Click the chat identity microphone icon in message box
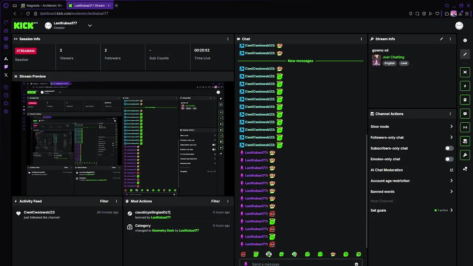 click(x=246, y=264)
